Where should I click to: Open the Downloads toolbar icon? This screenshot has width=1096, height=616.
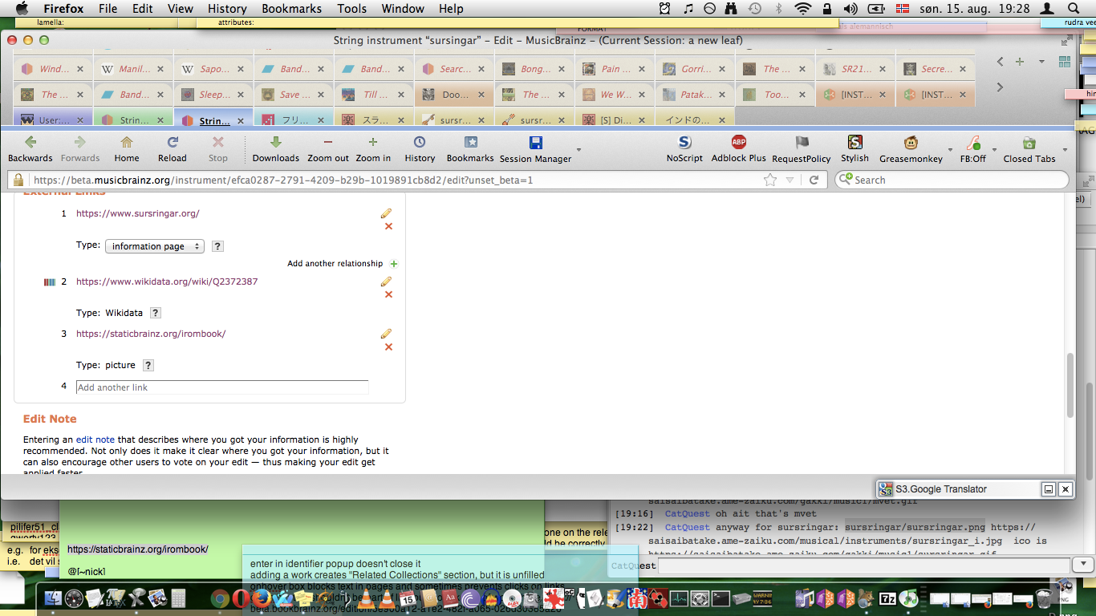click(276, 149)
